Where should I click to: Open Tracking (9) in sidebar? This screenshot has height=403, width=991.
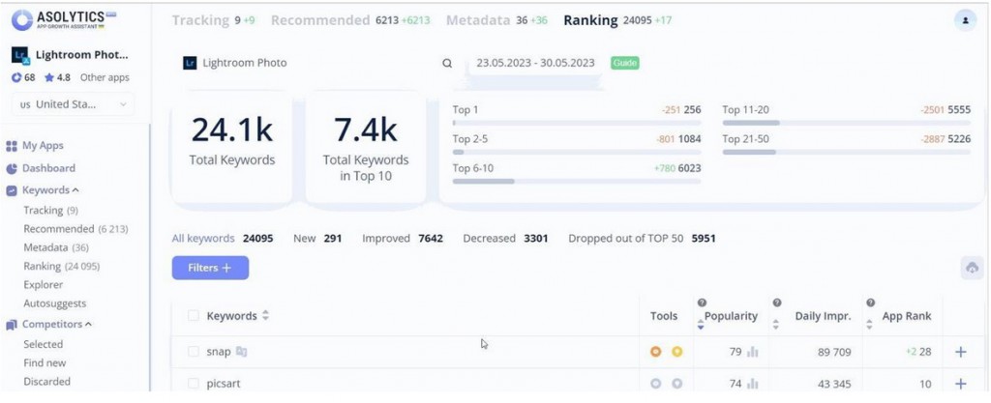point(50,211)
